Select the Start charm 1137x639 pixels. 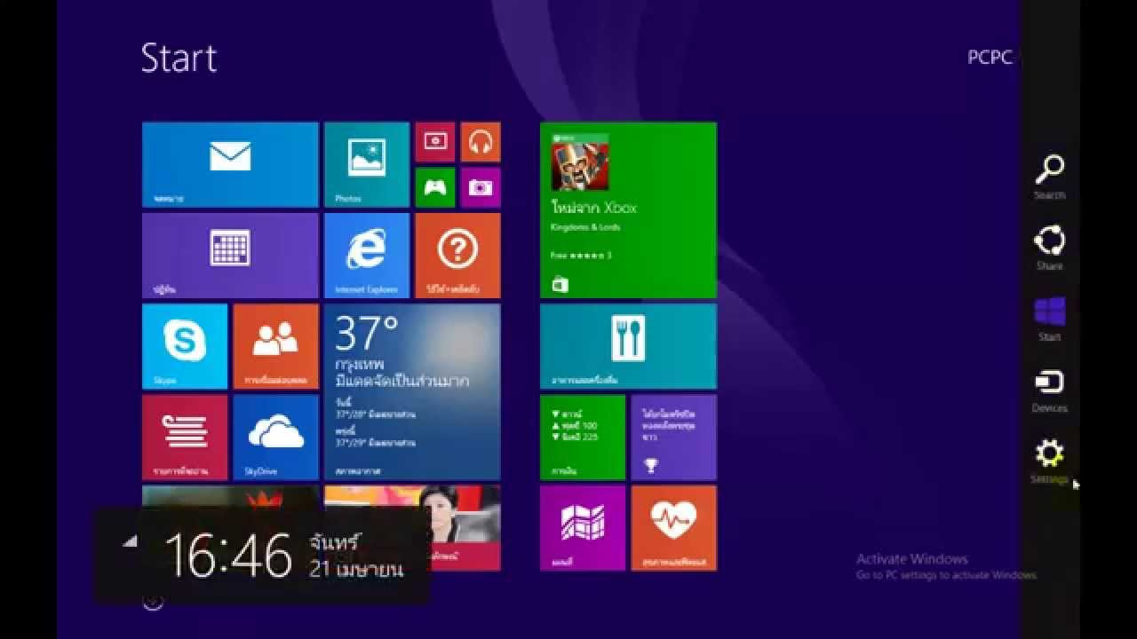coord(1050,319)
